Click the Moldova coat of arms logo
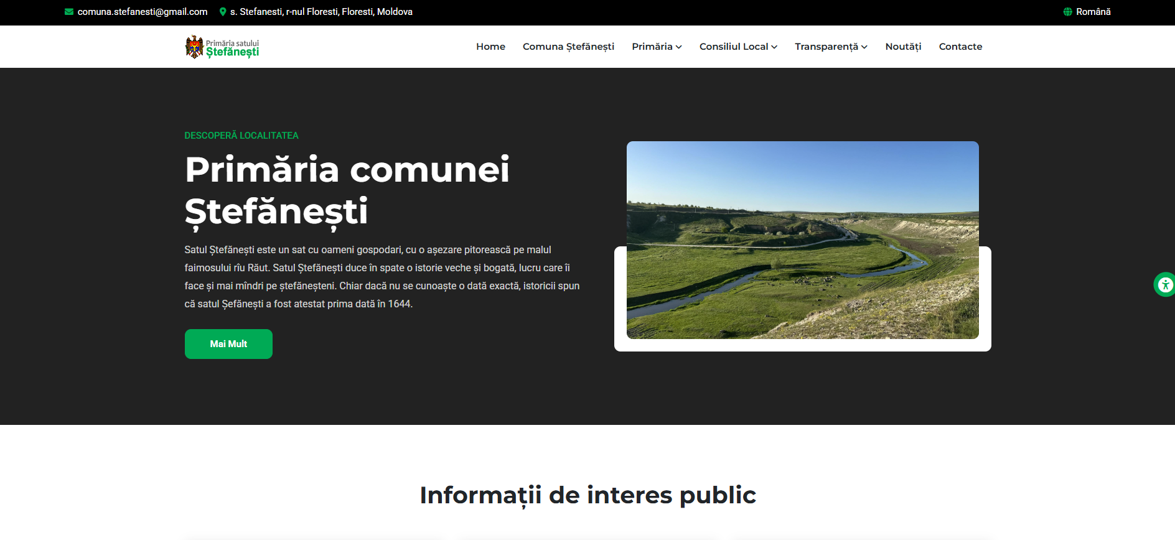The width and height of the screenshot is (1175, 540). click(x=194, y=47)
